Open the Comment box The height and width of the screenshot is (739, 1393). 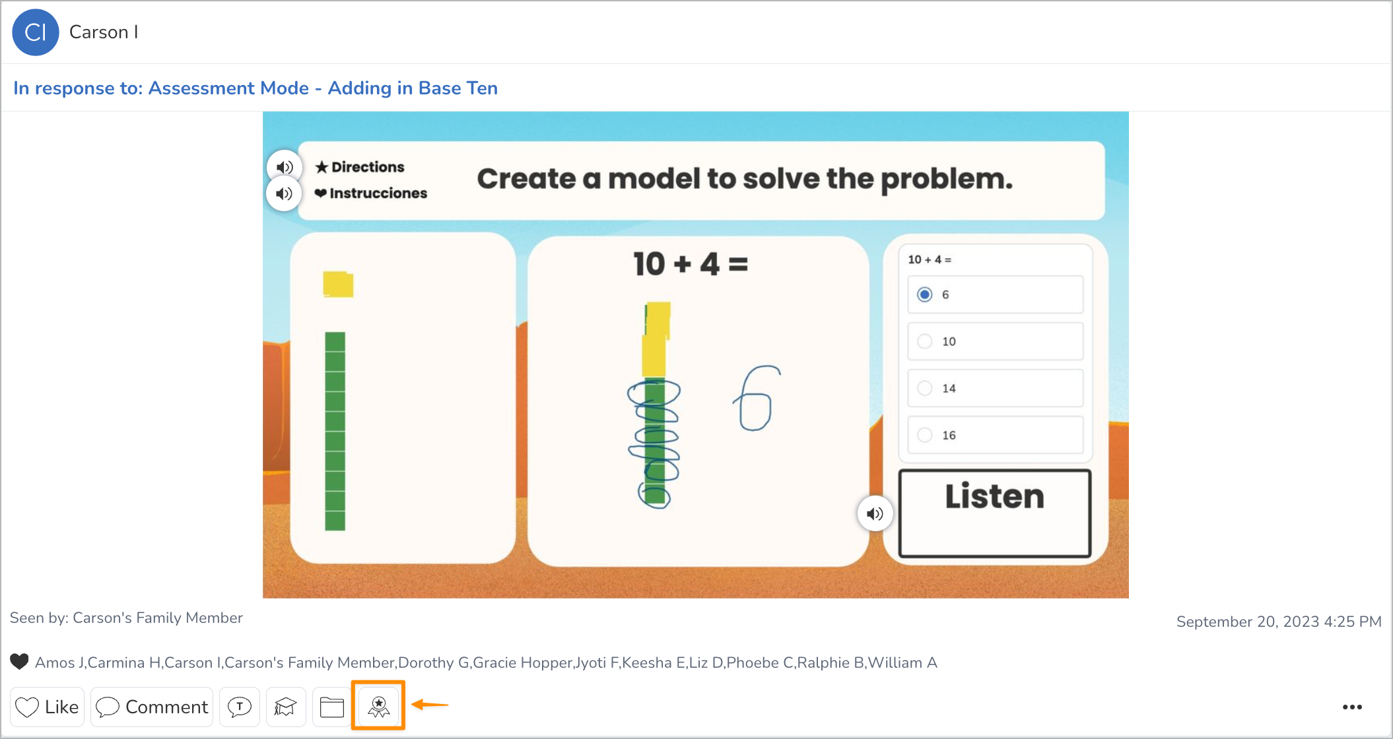point(152,707)
